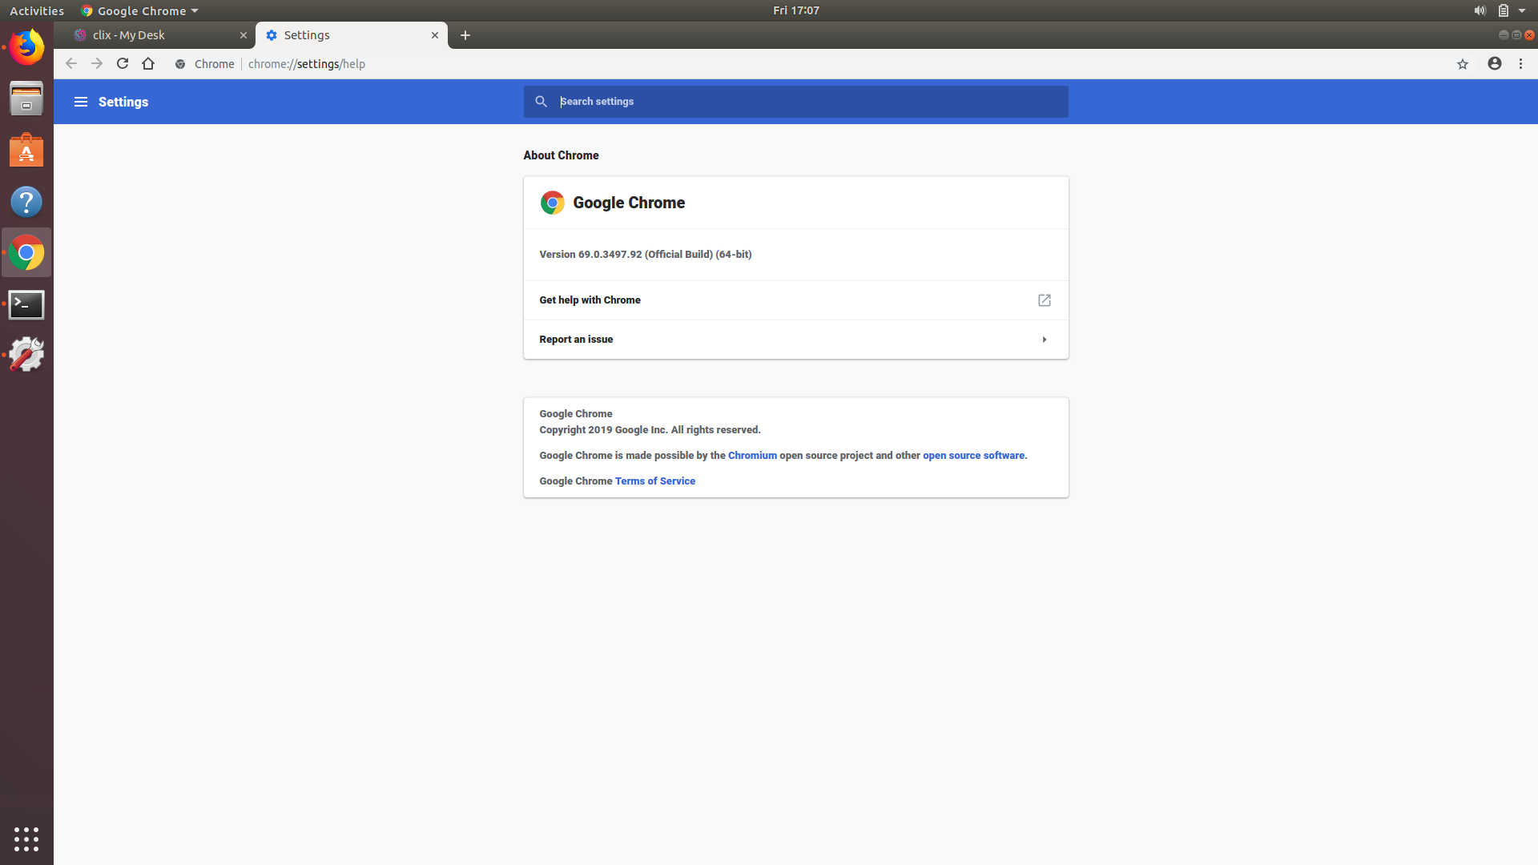Launch Terminal from the dock
The width and height of the screenshot is (1538, 865).
[x=26, y=304]
